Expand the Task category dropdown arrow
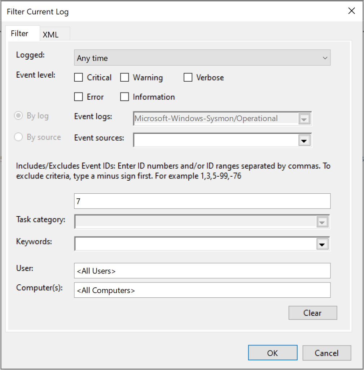This screenshot has height=370, width=364. [x=322, y=222]
